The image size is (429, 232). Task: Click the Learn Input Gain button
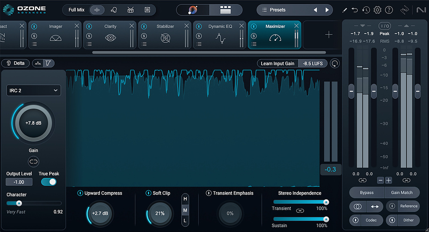278,63
